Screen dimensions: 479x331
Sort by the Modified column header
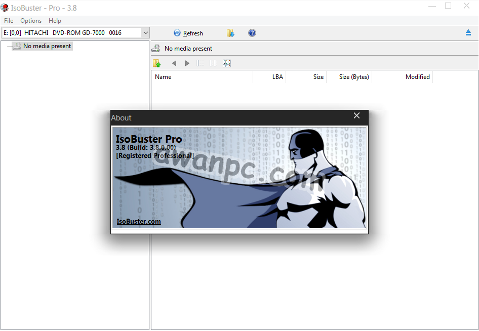click(x=403, y=77)
